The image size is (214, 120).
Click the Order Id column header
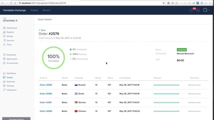click(x=43, y=78)
